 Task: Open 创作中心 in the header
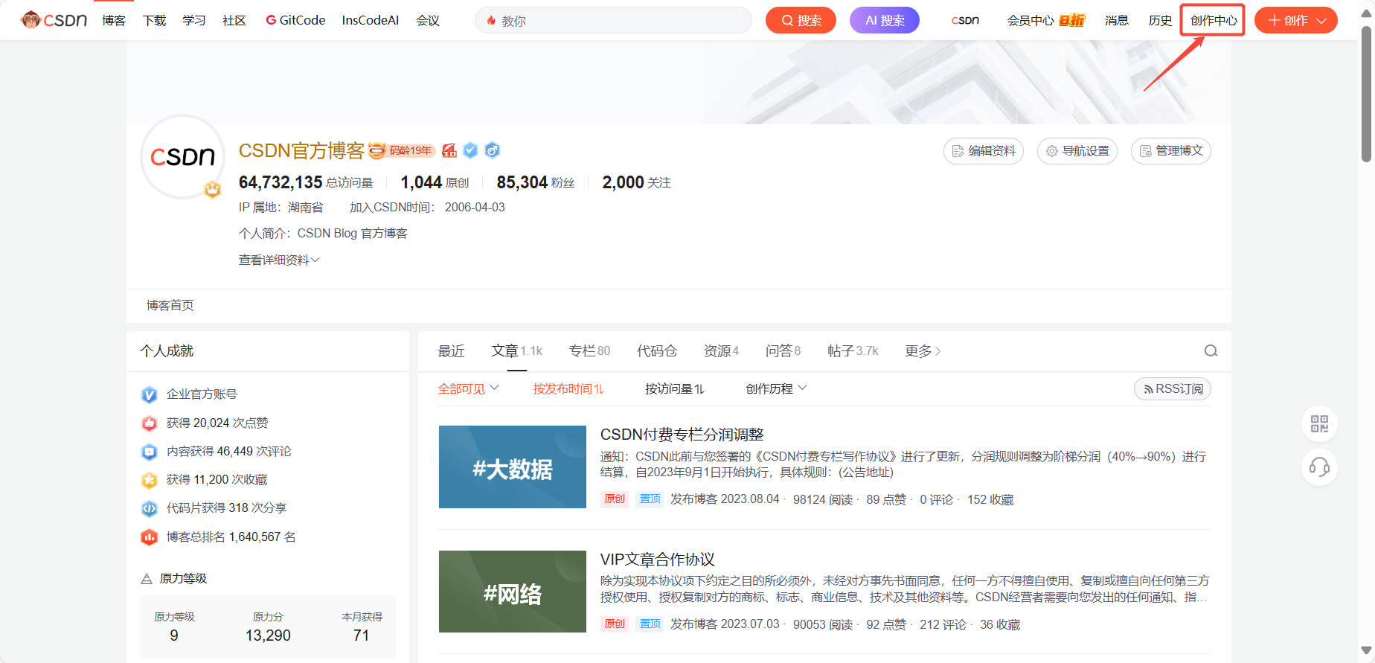[1214, 20]
